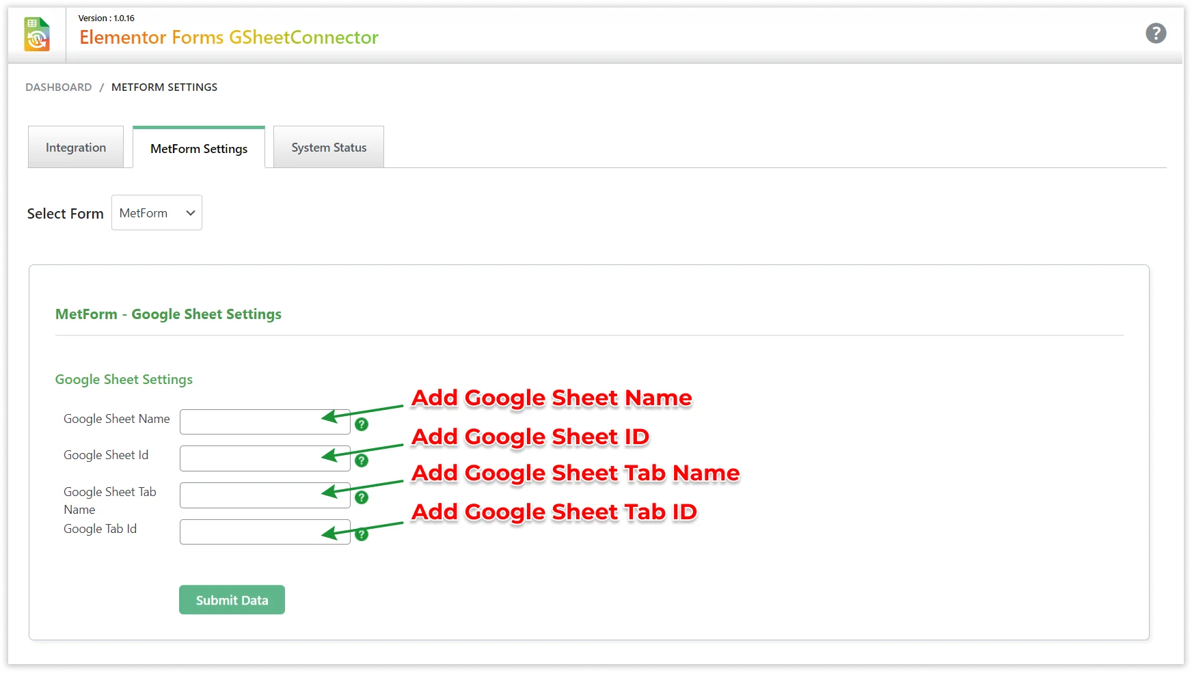Open the help question mark in the header

[1155, 33]
